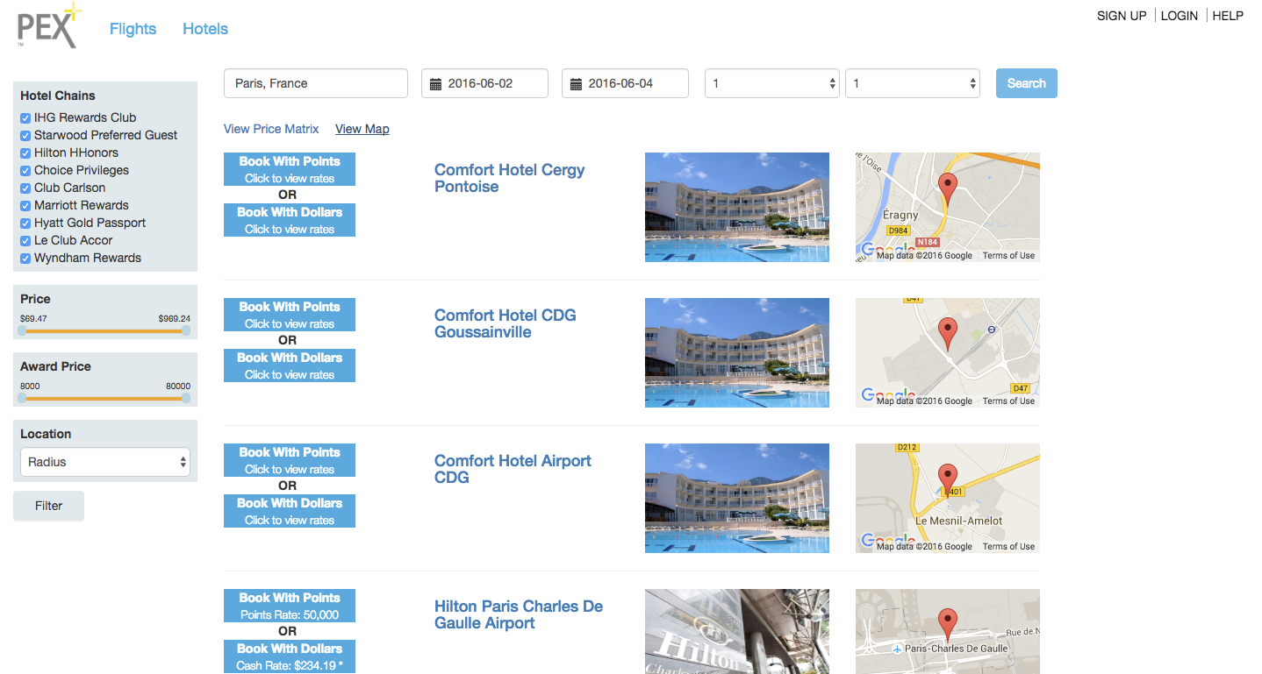The image size is (1262, 674).
Task: Click red pin on Paris-Charles De Gaulle map
Action: point(947,625)
